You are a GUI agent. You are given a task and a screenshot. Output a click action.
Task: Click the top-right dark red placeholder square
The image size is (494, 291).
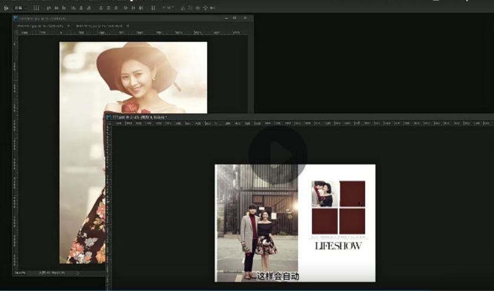352,193
